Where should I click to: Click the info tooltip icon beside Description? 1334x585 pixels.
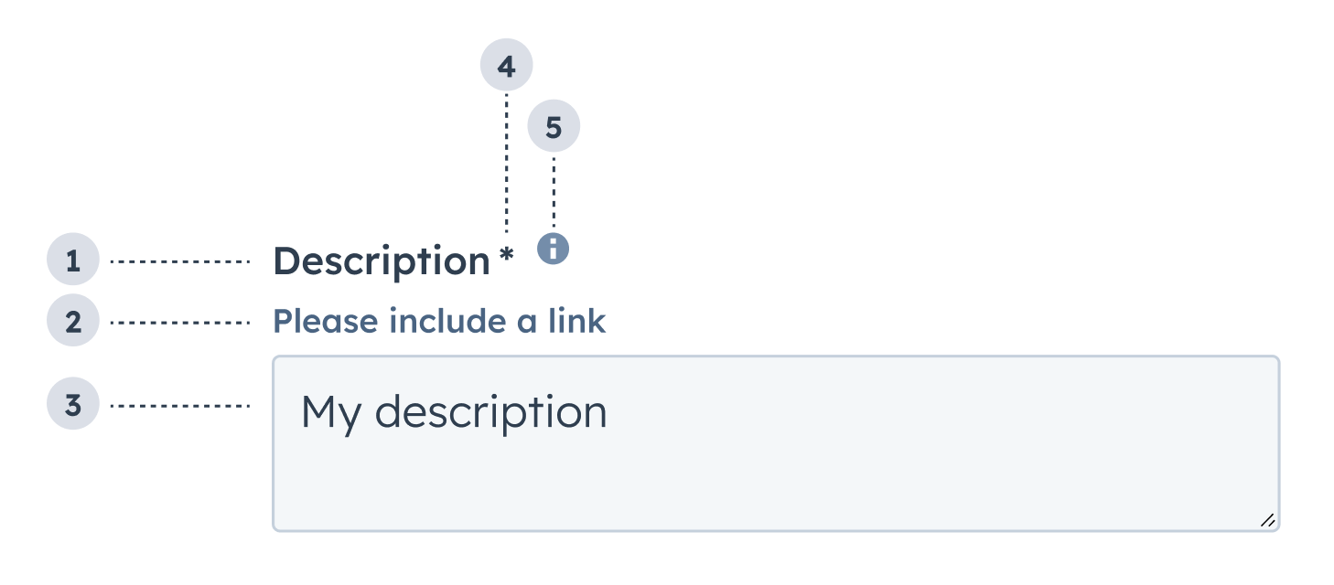point(553,248)
